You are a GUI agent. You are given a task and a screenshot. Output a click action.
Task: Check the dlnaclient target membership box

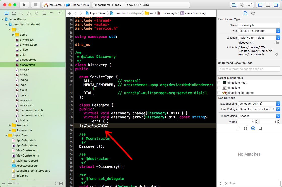(x=219, y=88)
